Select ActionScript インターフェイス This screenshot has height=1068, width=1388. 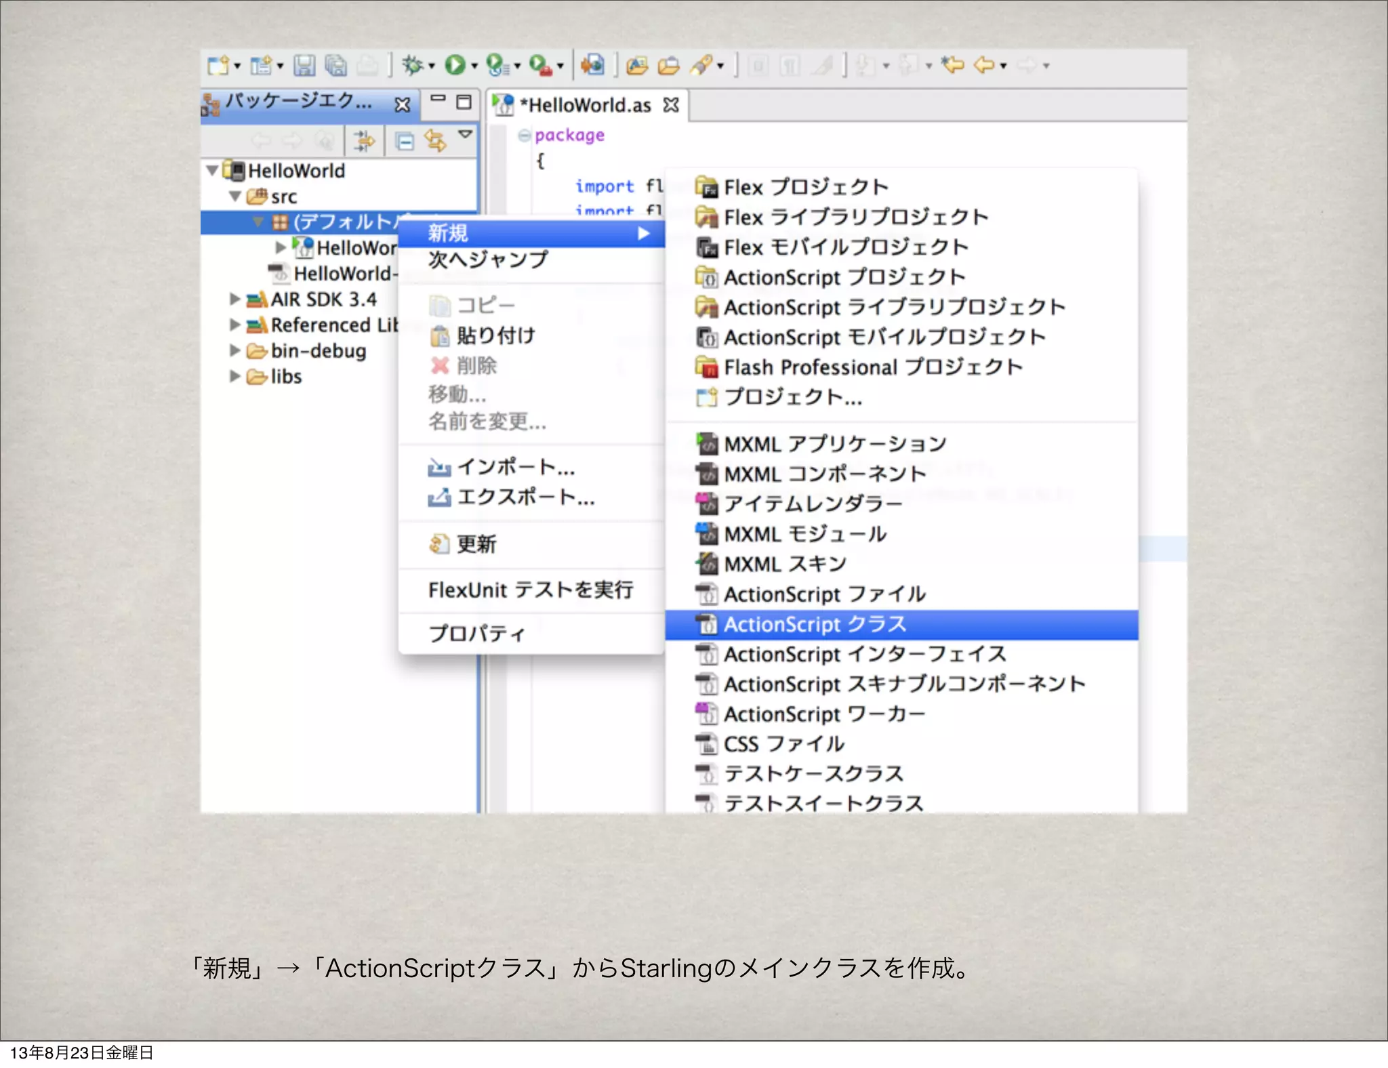click(901, 655)
